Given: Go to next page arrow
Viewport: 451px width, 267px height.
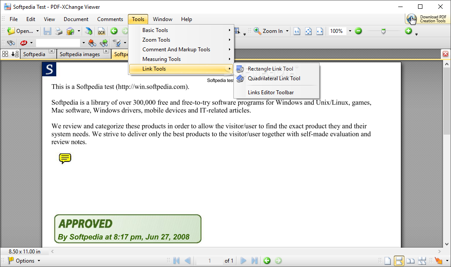Looking at the screenshot, I should [243, 260].
